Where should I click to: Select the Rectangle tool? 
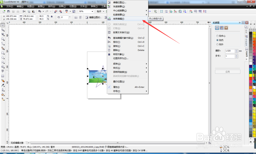pos(3,53)
